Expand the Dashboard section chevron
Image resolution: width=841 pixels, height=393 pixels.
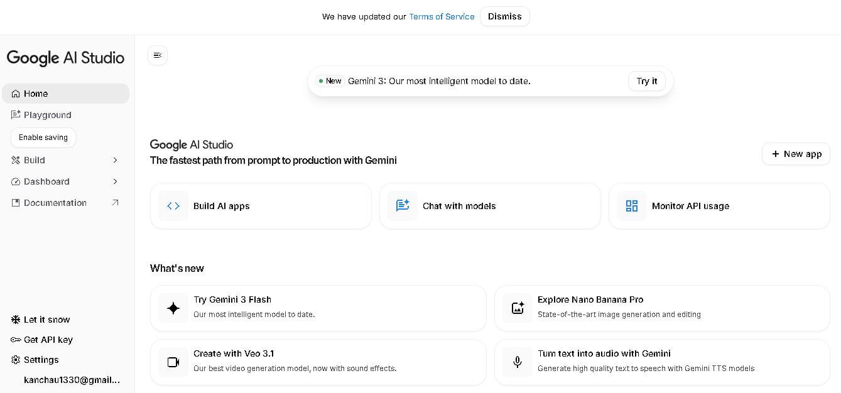[x=115, y=181]
